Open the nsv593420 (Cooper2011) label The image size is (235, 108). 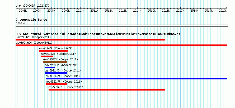(33, 37)
